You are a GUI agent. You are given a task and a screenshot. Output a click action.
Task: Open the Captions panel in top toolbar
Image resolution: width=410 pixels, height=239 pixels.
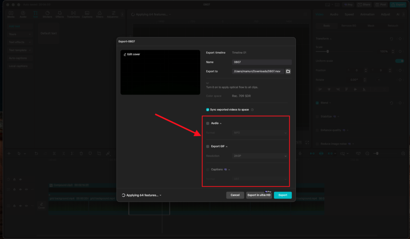[87, 14]
